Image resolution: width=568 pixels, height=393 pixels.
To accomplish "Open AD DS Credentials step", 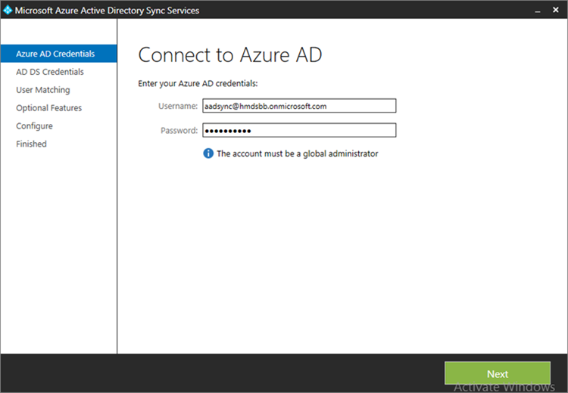I will 50,72.
